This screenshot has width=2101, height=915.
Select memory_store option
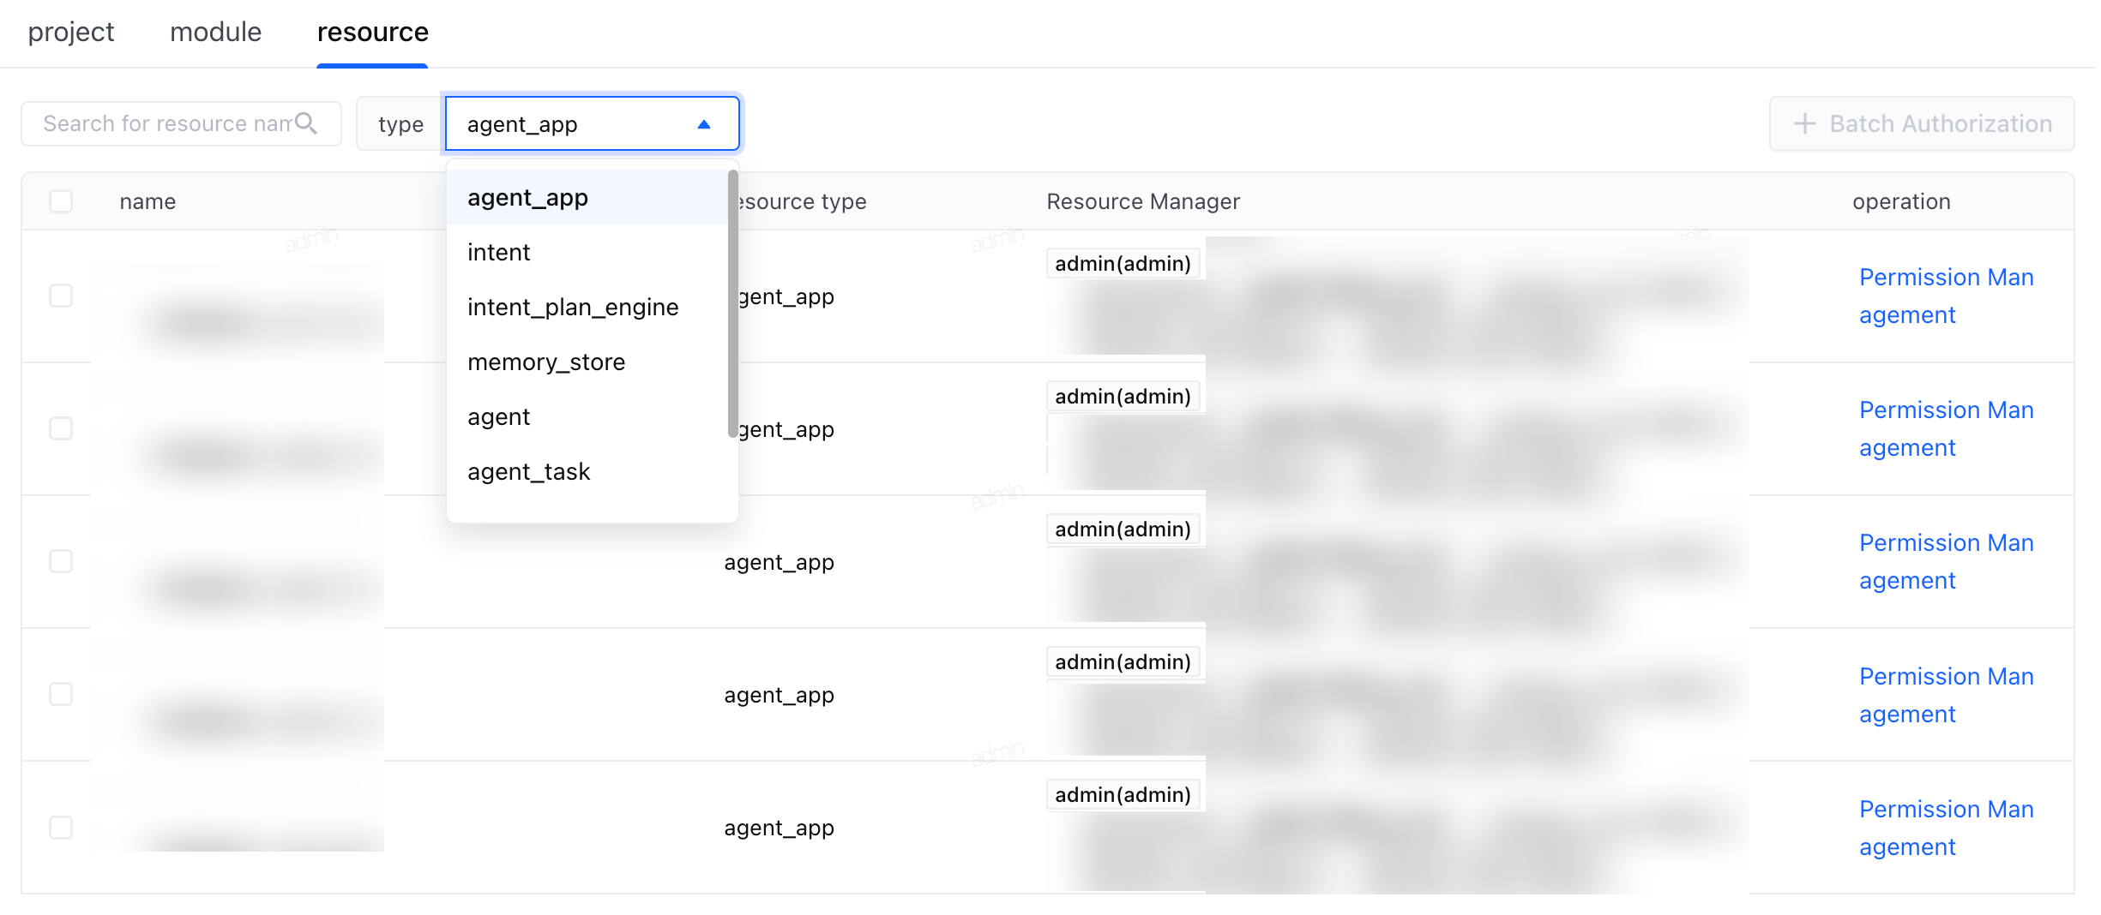[x=587, y=362]
